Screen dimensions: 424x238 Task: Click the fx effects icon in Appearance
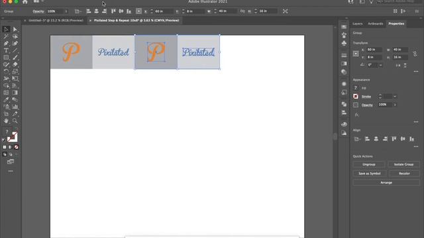pos(357,114)
